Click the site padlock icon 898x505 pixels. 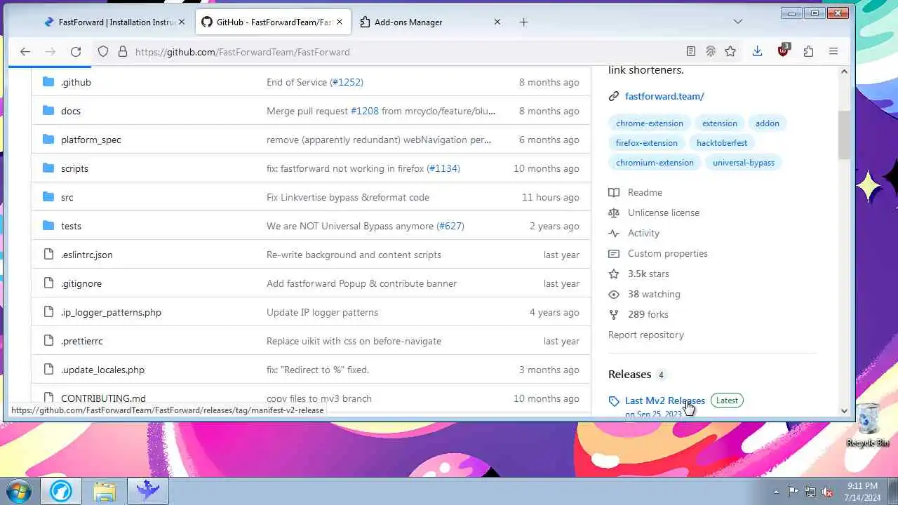(x=123, y=52)
